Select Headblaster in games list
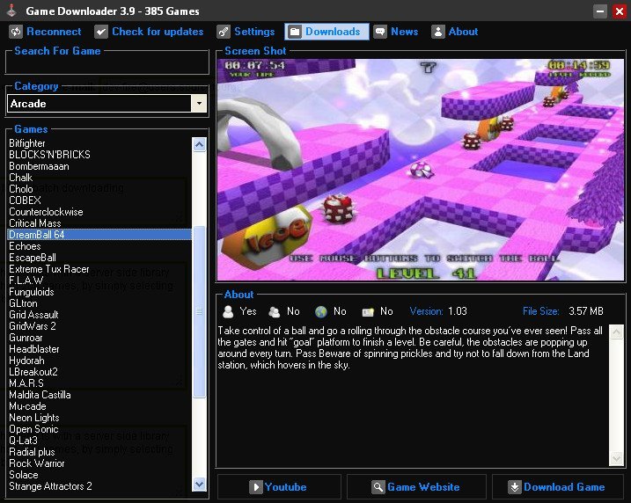The image size is (631, 503). pyautogui.click(x=99, y=349)
